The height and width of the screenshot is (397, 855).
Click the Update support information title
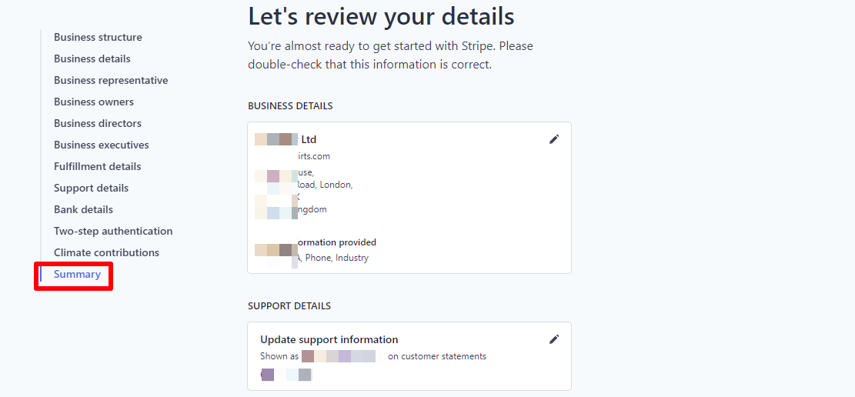tap(329, 339)
